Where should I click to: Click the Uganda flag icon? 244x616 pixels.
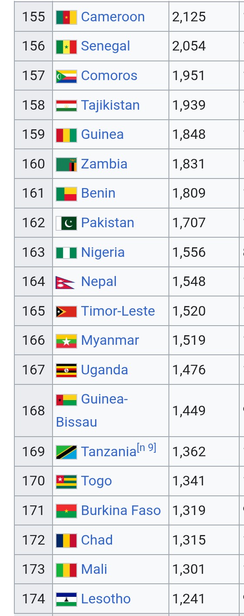[66, 370]
